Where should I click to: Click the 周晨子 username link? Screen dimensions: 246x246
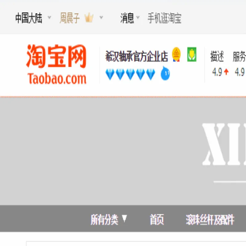coord(70,18)
